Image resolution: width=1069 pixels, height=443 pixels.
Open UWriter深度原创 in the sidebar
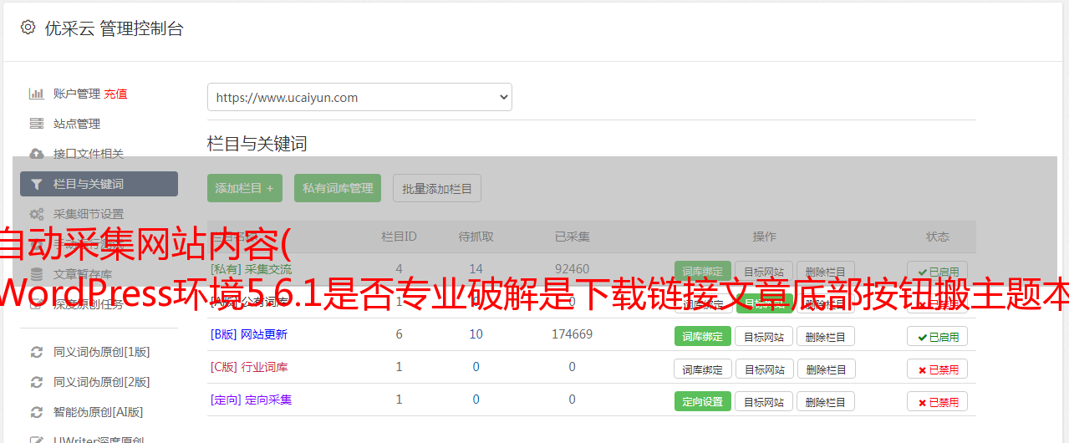98,440
